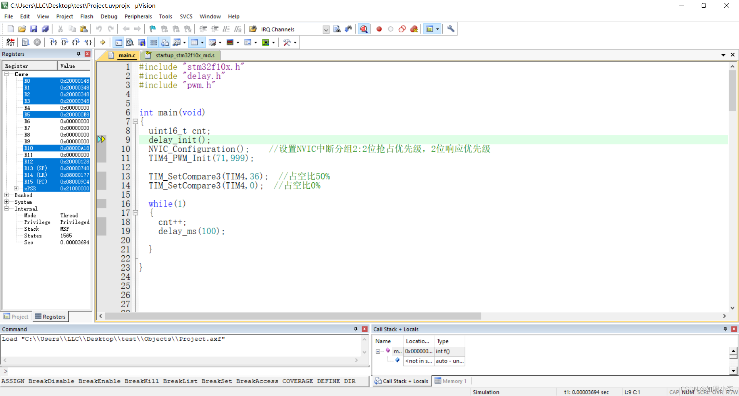This screenshot has width=739, height=396.
Task: Click editor horizontal scrollbar thumb
Action: point(293,316)
